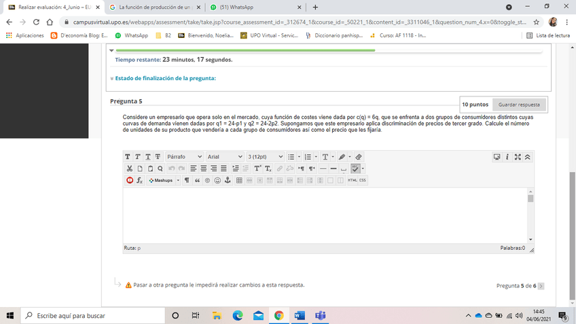Expand 'Estado de finalización de la pregunta' link

[x=165, y=78]
